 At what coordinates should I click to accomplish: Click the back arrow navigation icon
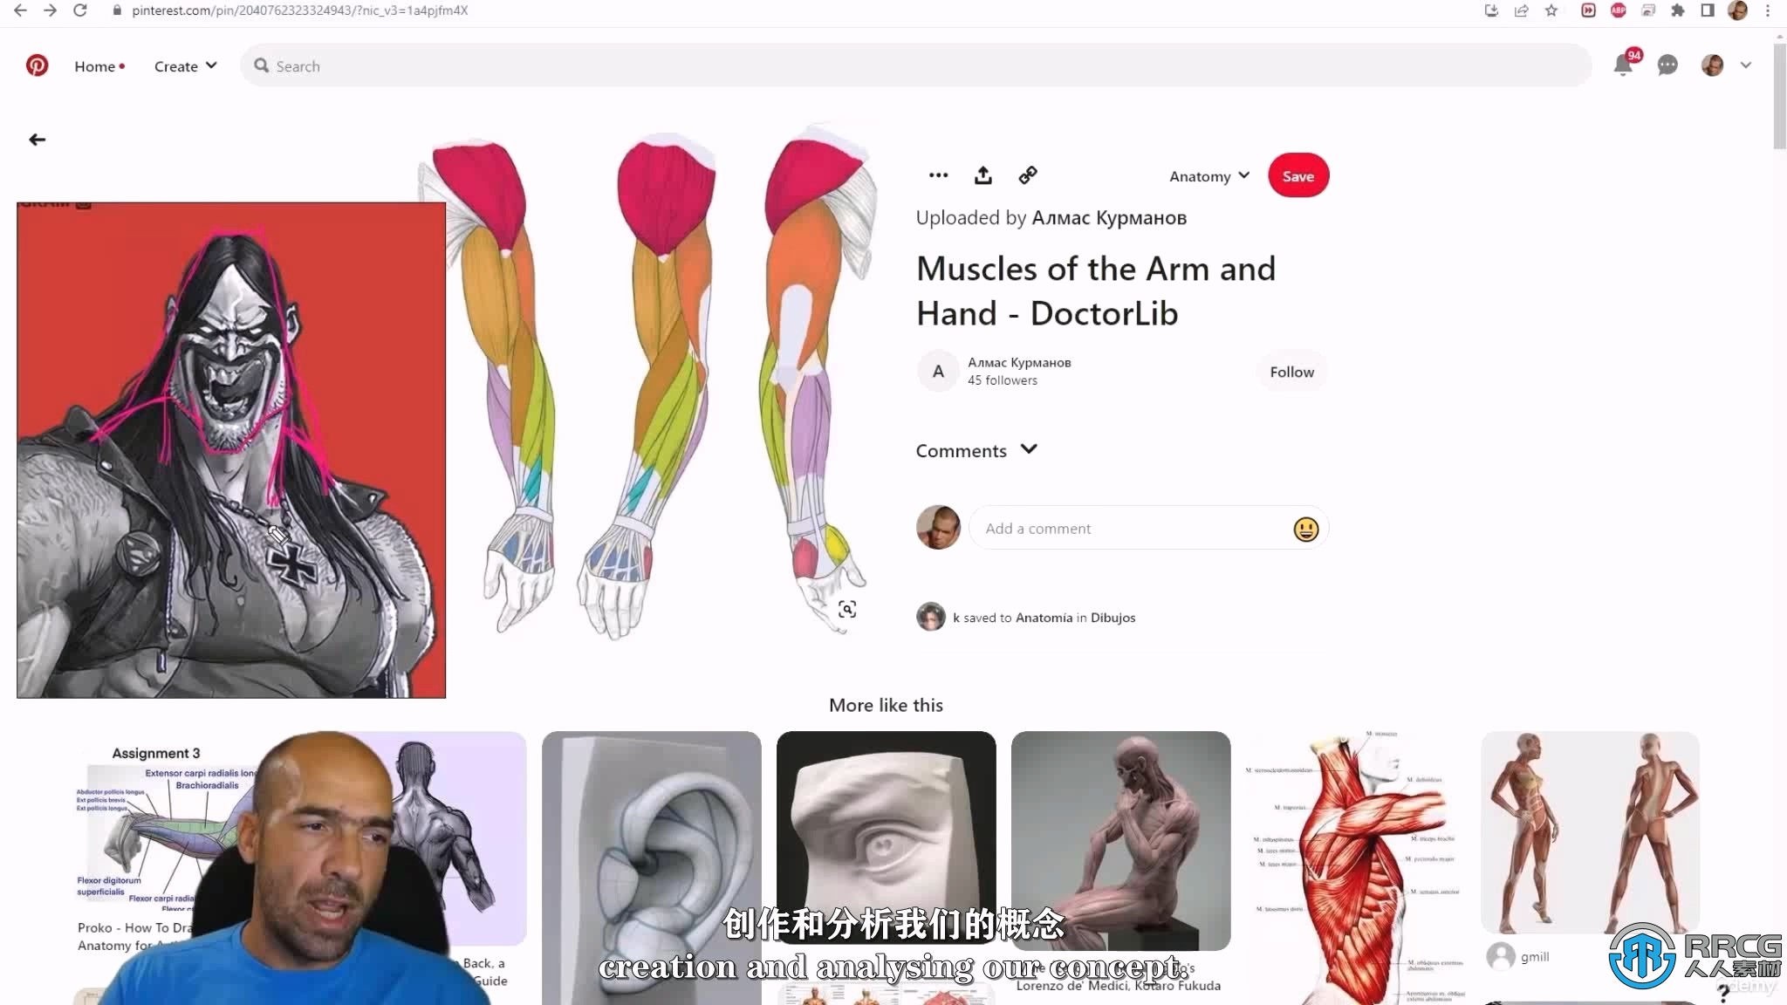(37, 139)
